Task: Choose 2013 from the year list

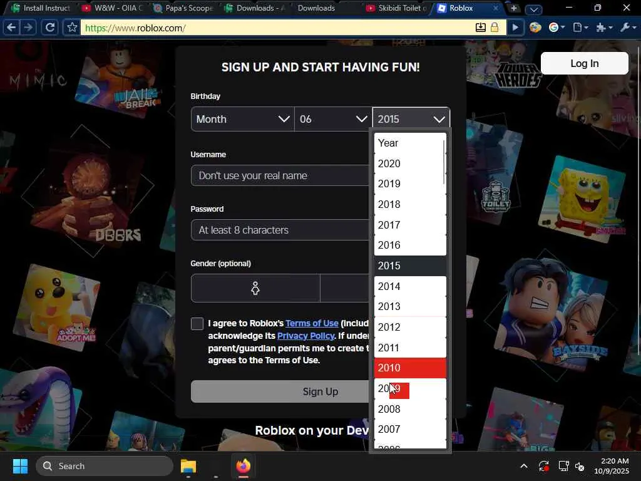Action: pyautogui.click(x=410, y=306)
